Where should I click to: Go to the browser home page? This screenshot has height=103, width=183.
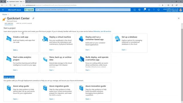(15, 5)
